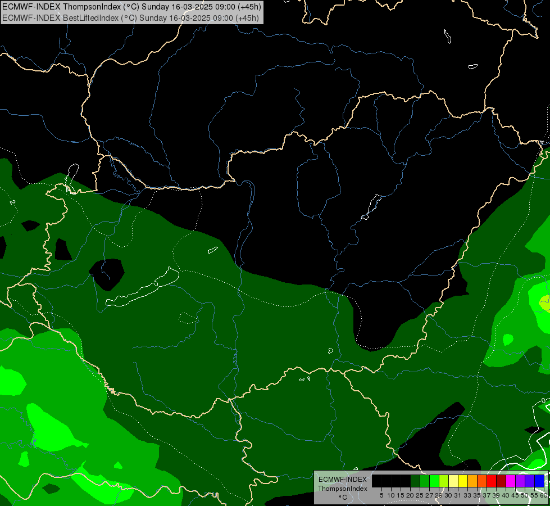Click the legend °C unit label
This screenshot has height=506, width=550.
[x=343, y=498]
